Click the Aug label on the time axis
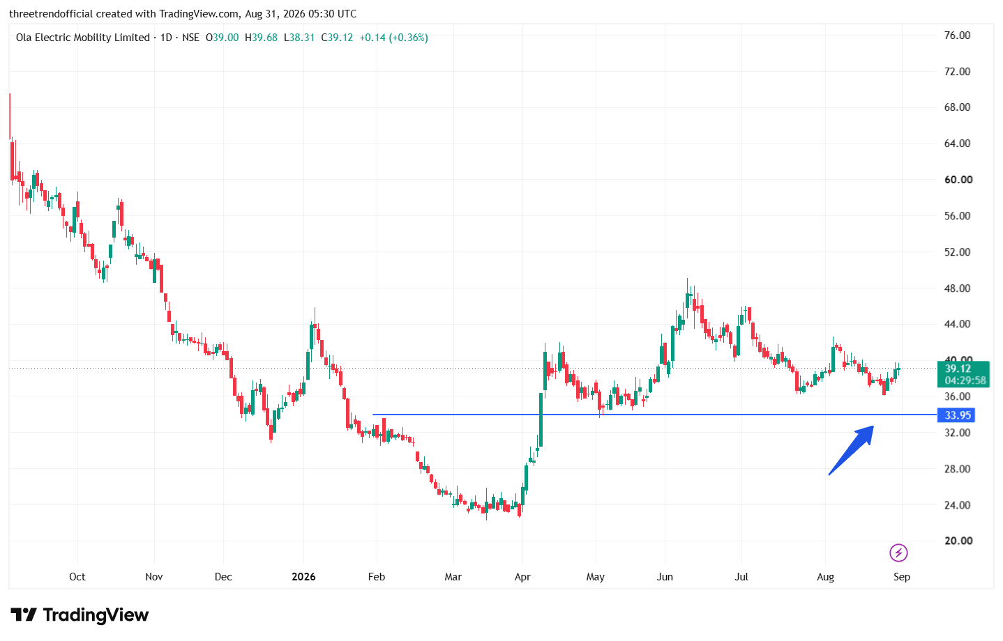This screenshot has height=641, width=1003. (x=826, y=577)
